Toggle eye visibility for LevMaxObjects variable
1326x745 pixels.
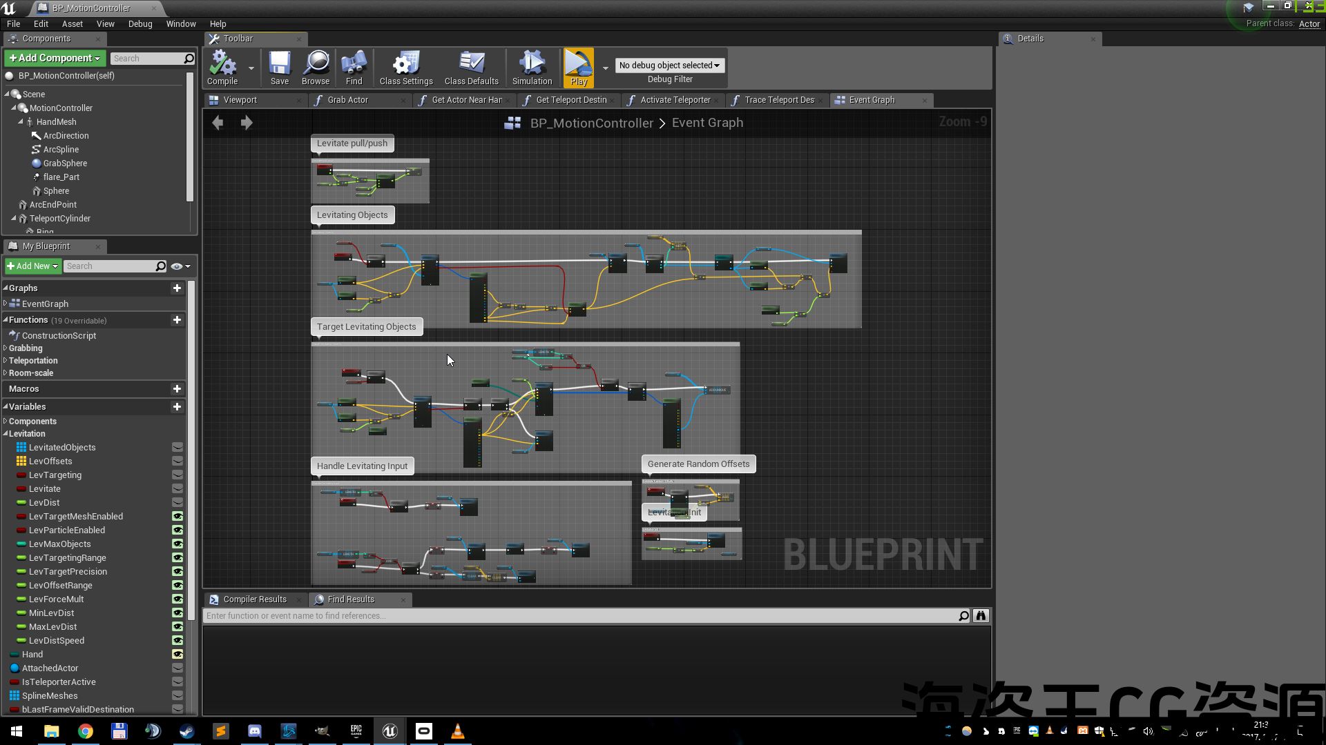click(177, 544)
